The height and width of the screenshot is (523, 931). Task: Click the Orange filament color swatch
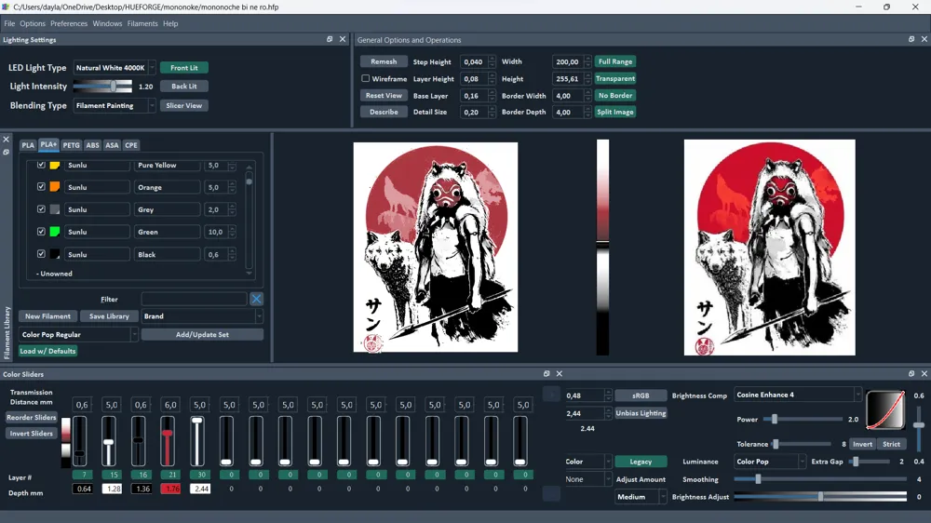point(55,187)
